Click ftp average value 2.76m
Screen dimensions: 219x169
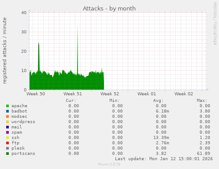(163, 143)
